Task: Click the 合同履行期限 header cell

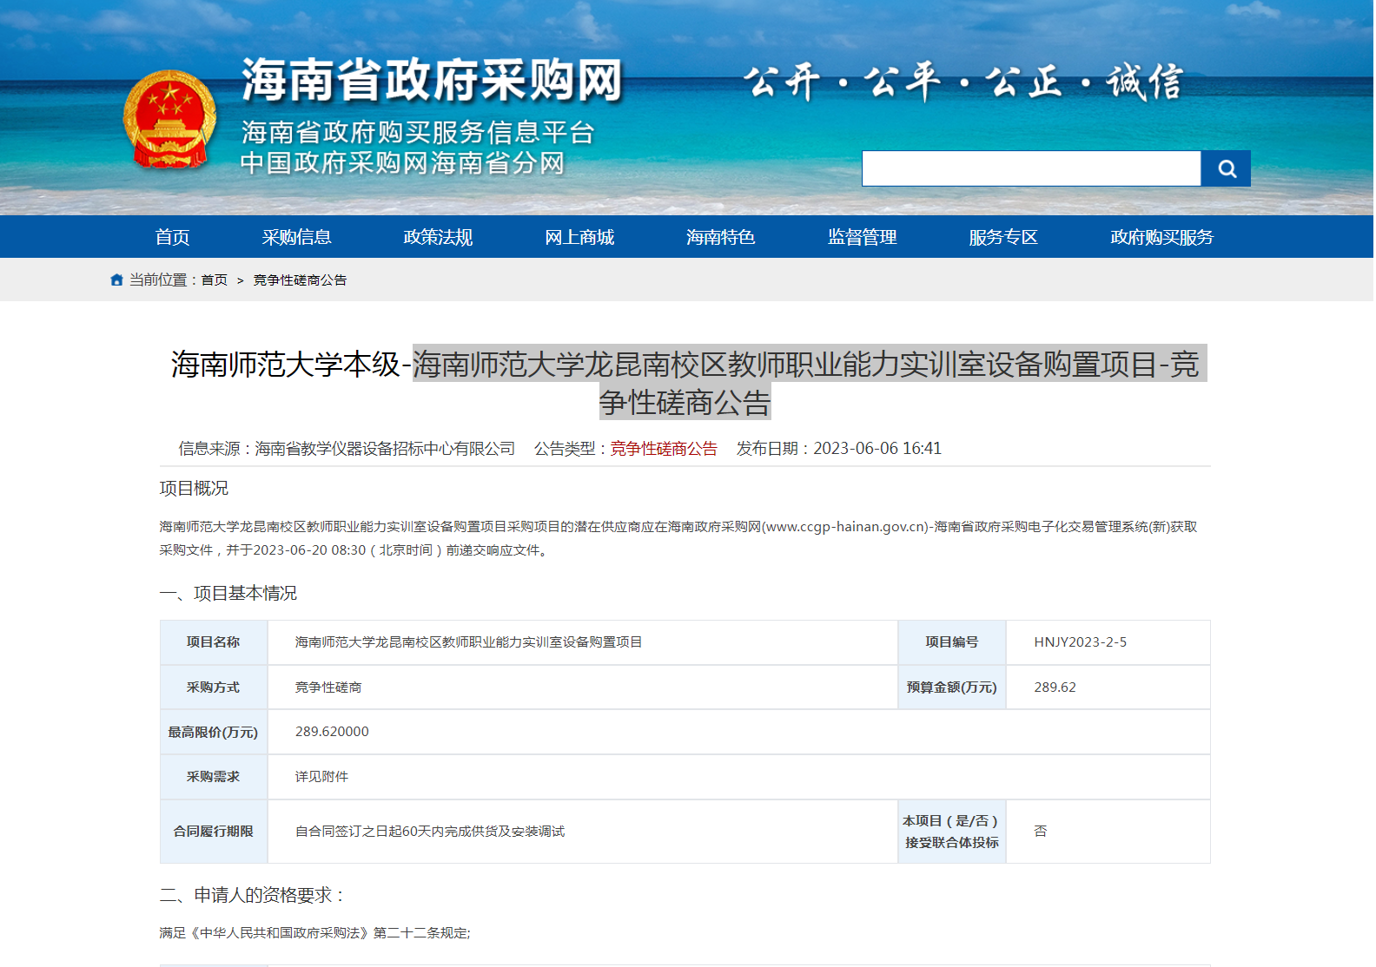Action: pos(214,832)
